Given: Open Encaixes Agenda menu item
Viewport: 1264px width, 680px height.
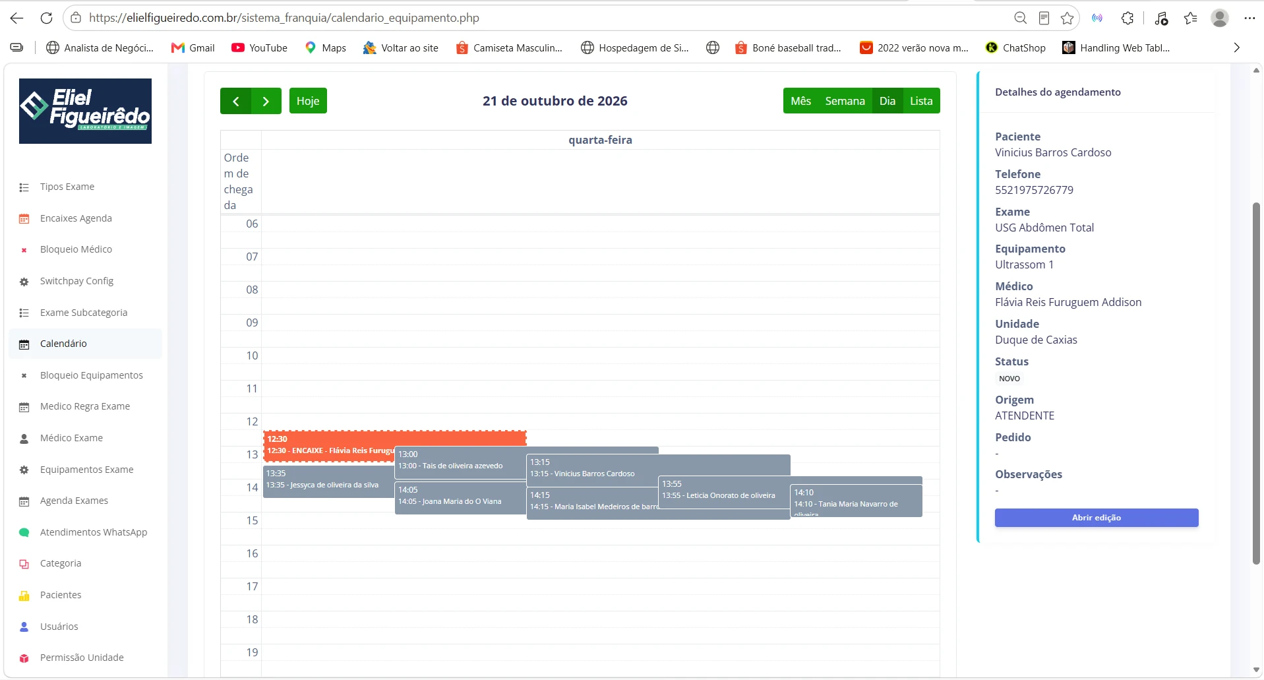Looking at the screenshot, I should 86,219.
